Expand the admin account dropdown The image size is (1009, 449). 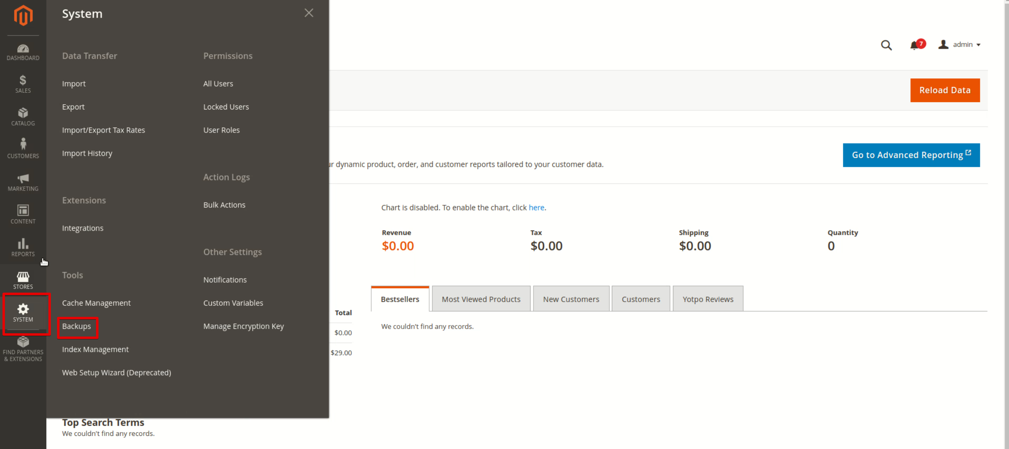tap(960, 44)
